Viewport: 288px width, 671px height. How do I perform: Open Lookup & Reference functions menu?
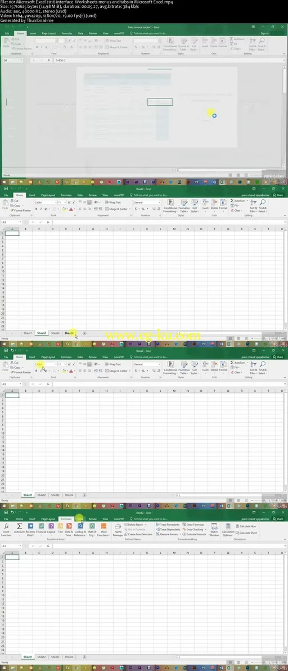click(x=80, y=529)
